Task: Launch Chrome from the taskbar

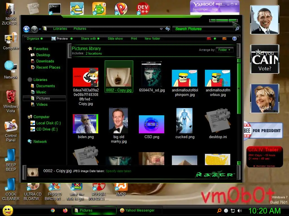Action: click(x=53, y=210)
